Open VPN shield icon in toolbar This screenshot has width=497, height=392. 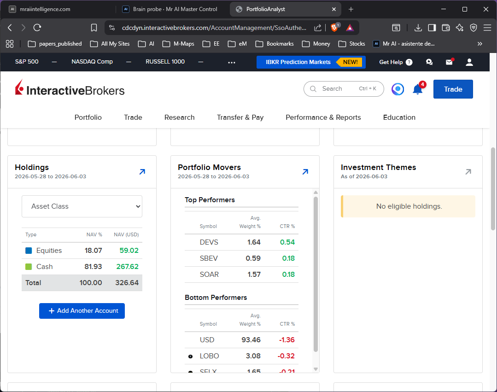[474, 28]
